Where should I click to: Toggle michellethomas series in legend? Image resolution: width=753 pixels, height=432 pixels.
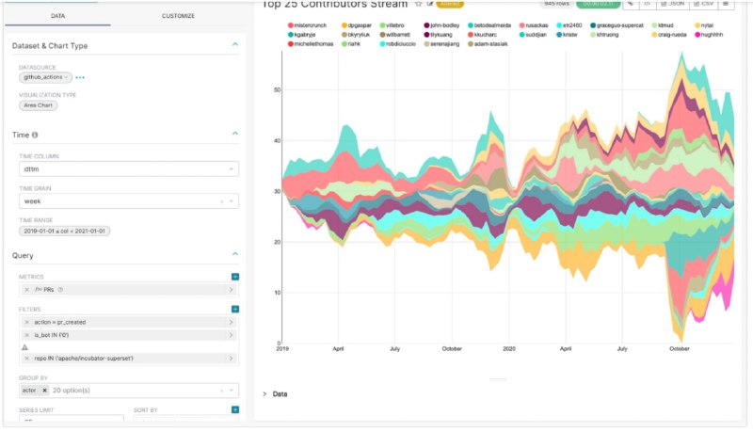(311, 43)
